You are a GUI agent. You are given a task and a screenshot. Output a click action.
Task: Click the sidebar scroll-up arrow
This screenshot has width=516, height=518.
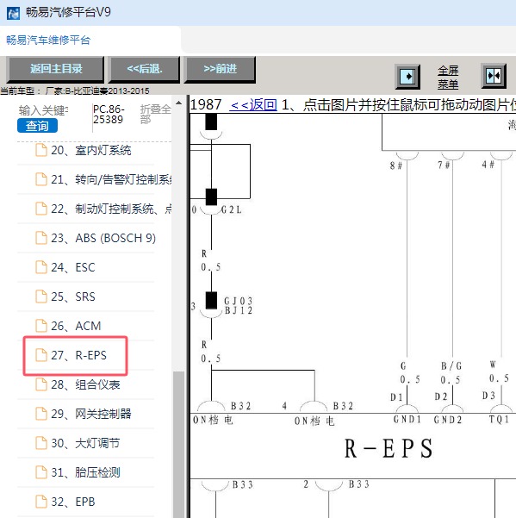[178, 103]
